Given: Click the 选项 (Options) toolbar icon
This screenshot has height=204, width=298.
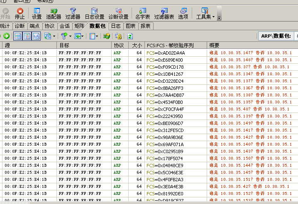Looking at the screenshot, I should [183, 13].
